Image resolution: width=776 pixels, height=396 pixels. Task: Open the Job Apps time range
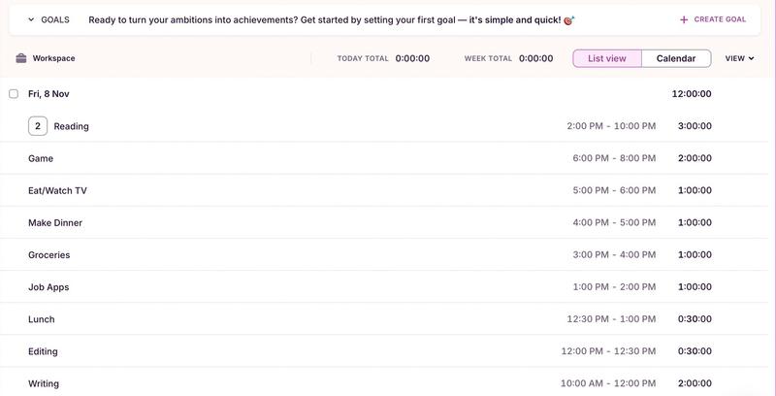point(614,287)
